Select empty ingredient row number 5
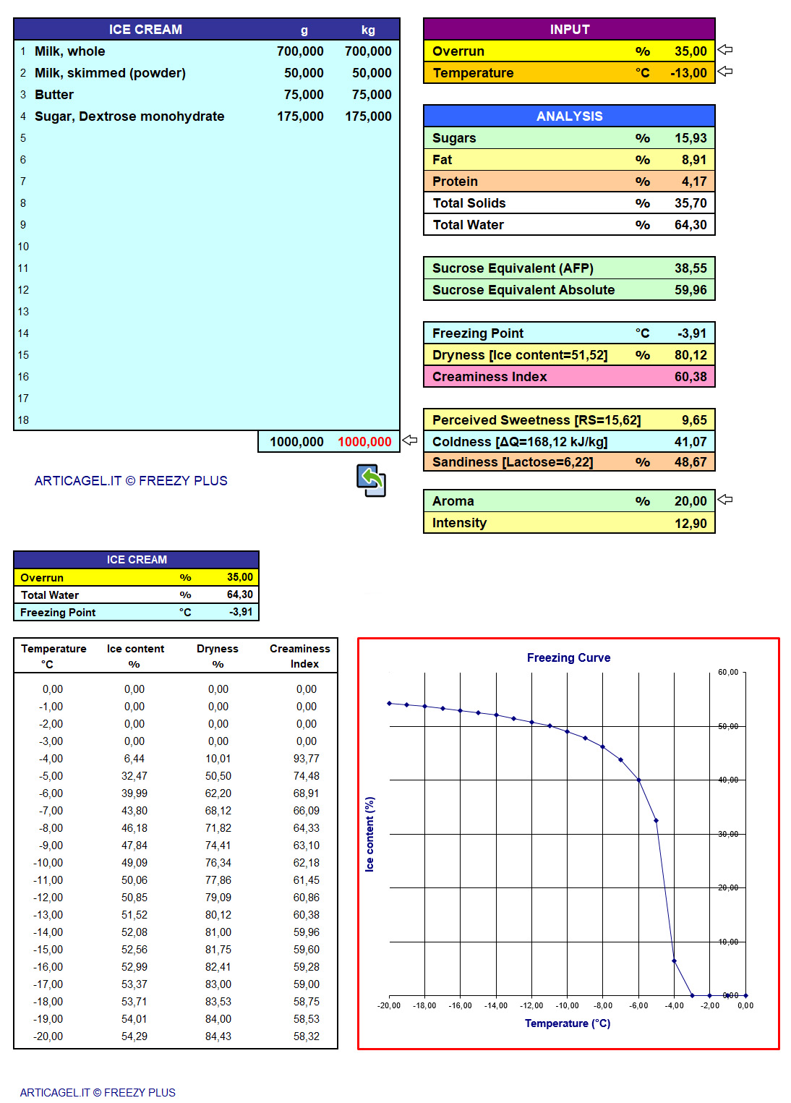 [x=207, y=138]
